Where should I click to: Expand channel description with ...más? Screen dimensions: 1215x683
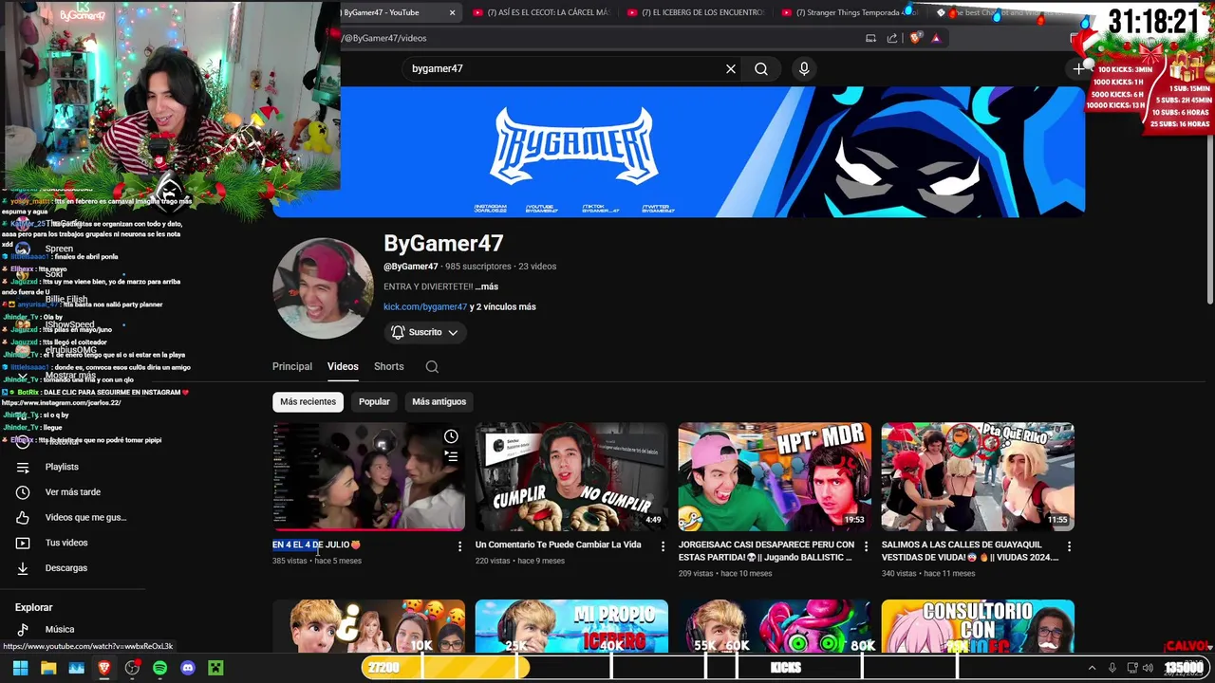tap(487, 286)
